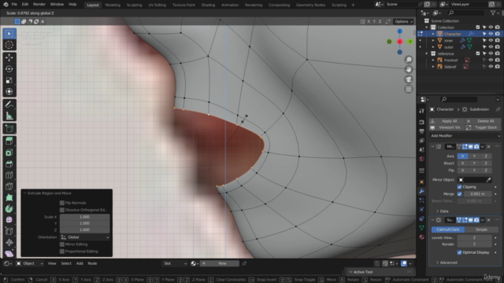This screenshot has height=283, width=504.
Task: Toggle the camera view icon
Action: (409, 79)
